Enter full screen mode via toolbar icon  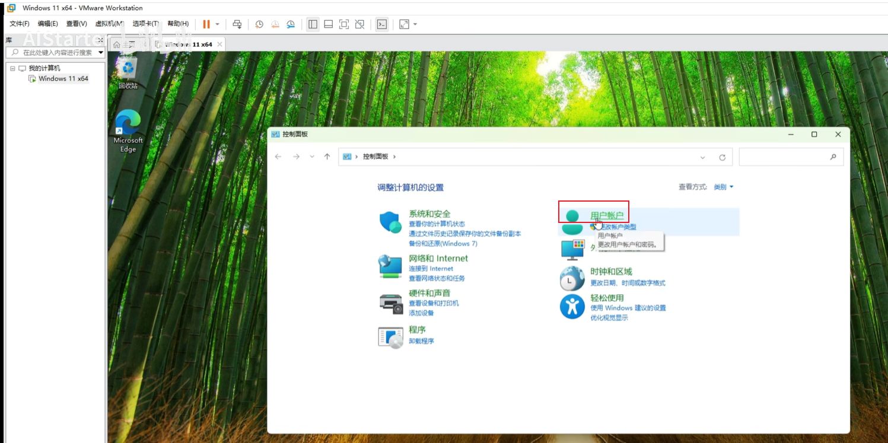pos(344,24)
